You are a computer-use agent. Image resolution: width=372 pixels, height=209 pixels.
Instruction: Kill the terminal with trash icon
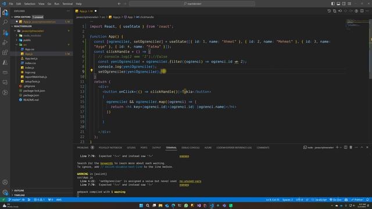(x=351, y=147)
